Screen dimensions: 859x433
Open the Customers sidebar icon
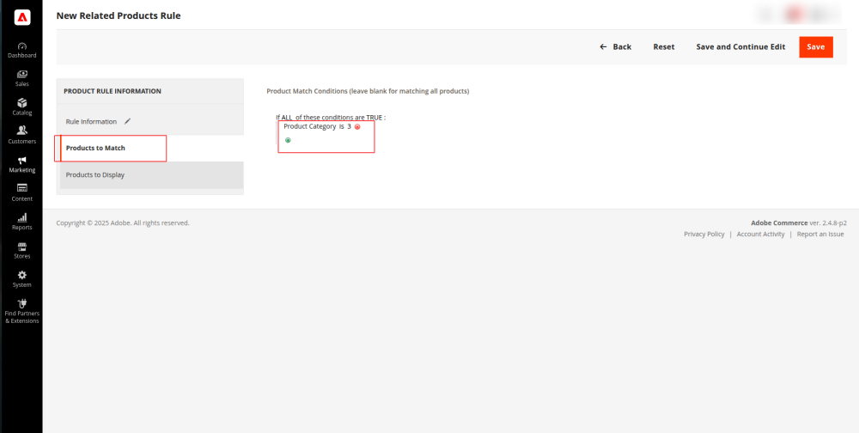tap(21, 135)
